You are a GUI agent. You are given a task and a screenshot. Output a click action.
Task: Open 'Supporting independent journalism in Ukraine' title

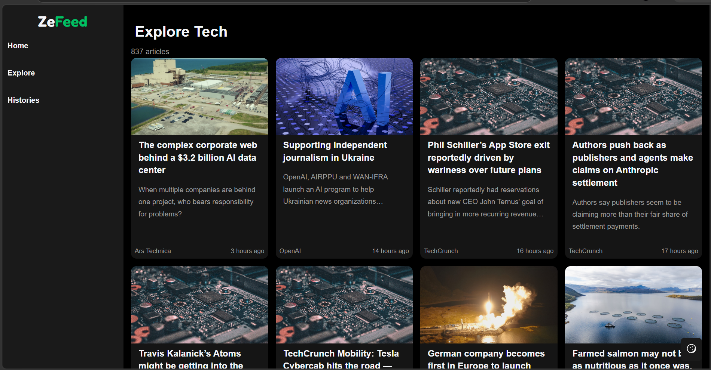pos(335,151)
